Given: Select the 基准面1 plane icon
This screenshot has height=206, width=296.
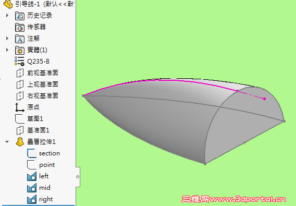Looking at the screenshot, I should pos(20,130).
